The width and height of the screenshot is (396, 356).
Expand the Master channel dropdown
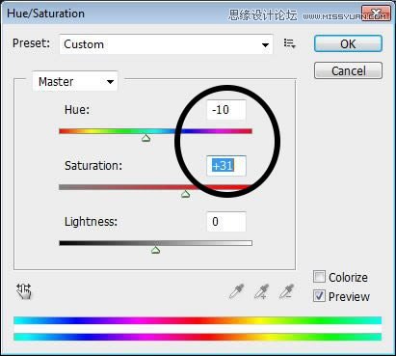tap(75, 82)
